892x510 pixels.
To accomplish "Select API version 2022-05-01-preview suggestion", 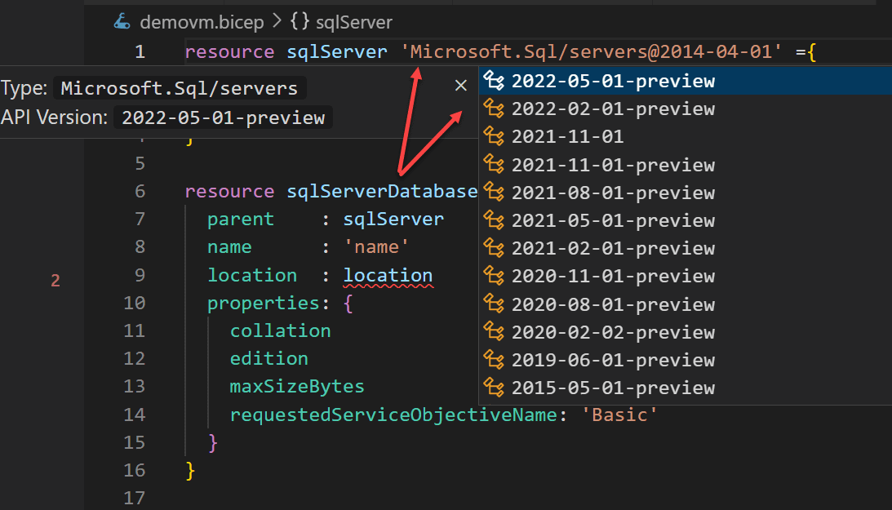I will pyautogui.click(x=685, y=81).
